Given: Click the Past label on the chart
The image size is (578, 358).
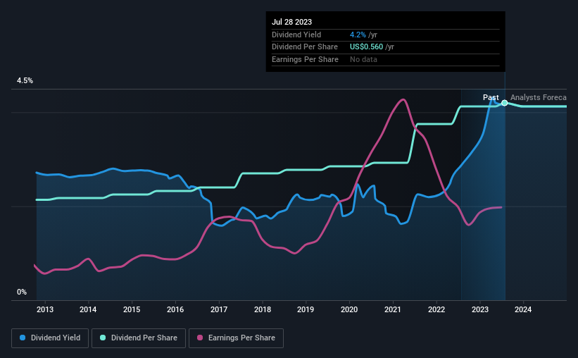Looking at the screenshot, I should (x=491, y=97).
